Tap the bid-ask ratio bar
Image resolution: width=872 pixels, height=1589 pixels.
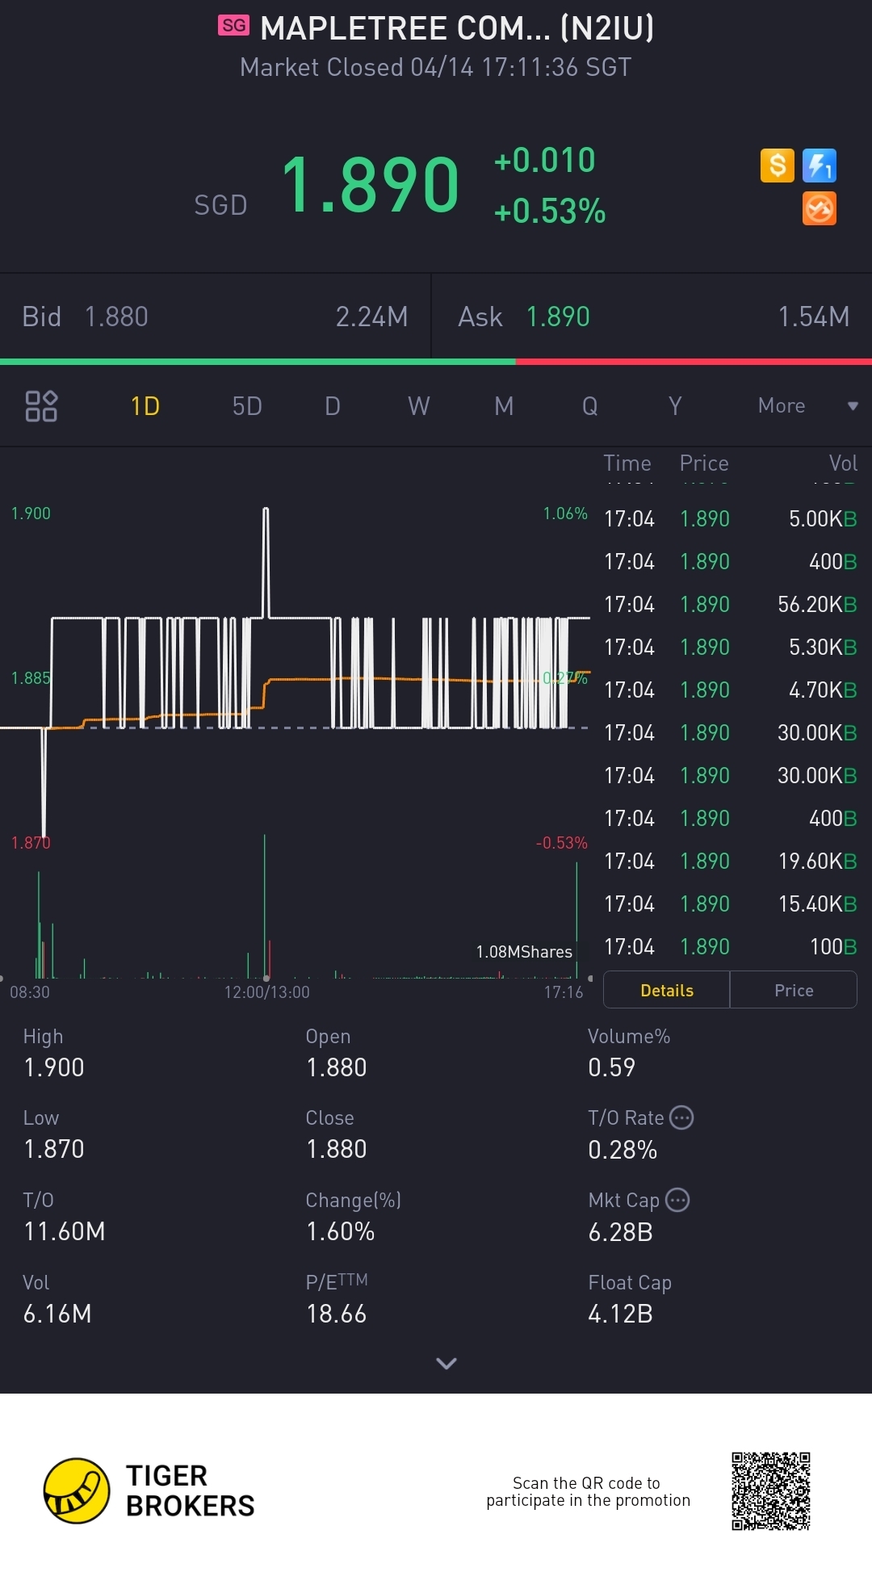pyautogui.click(x=436, y=362)
